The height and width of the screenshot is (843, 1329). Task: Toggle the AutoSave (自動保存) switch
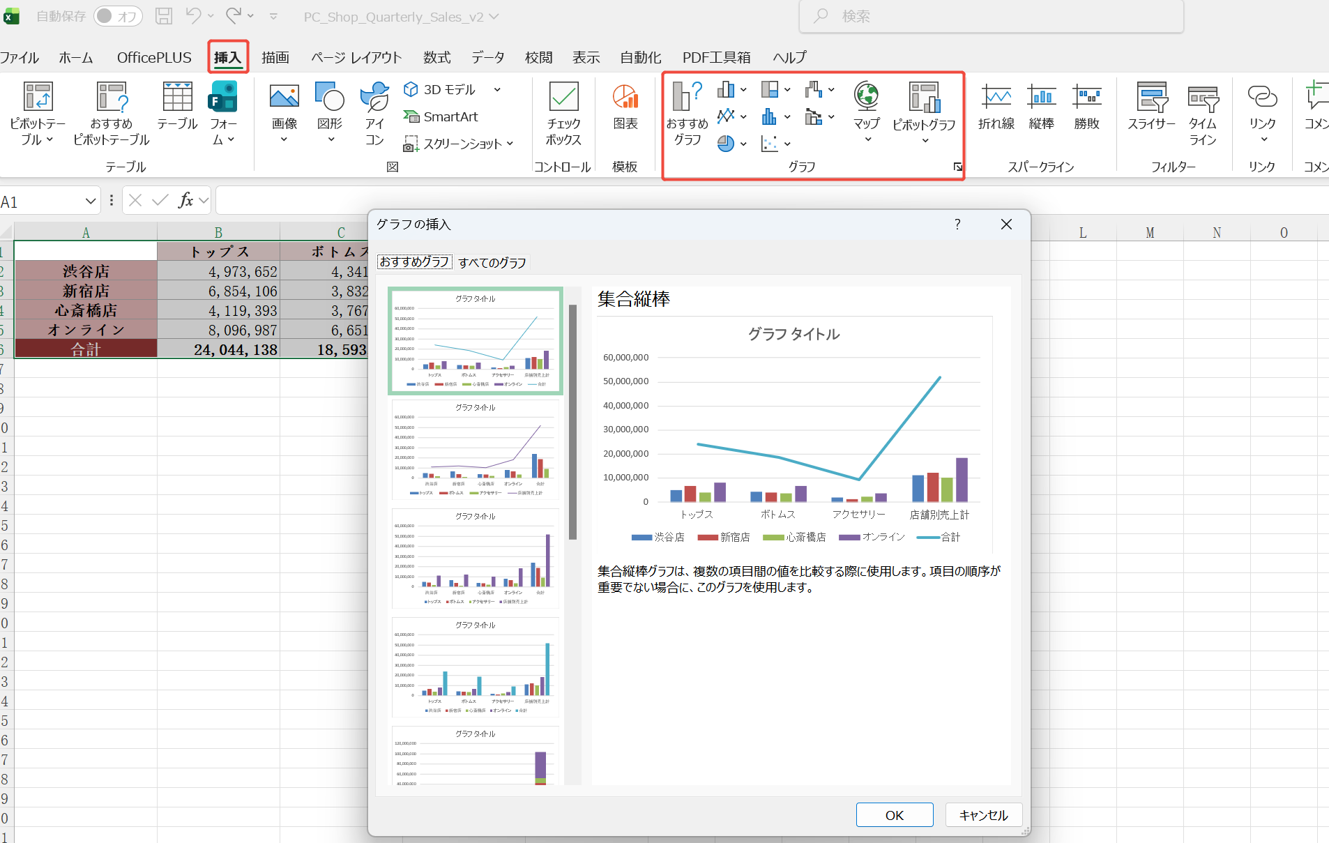point(118,16)
